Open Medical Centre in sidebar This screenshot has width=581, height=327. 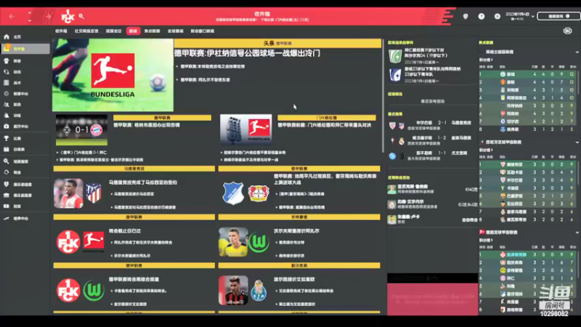(x=7, y=126)
